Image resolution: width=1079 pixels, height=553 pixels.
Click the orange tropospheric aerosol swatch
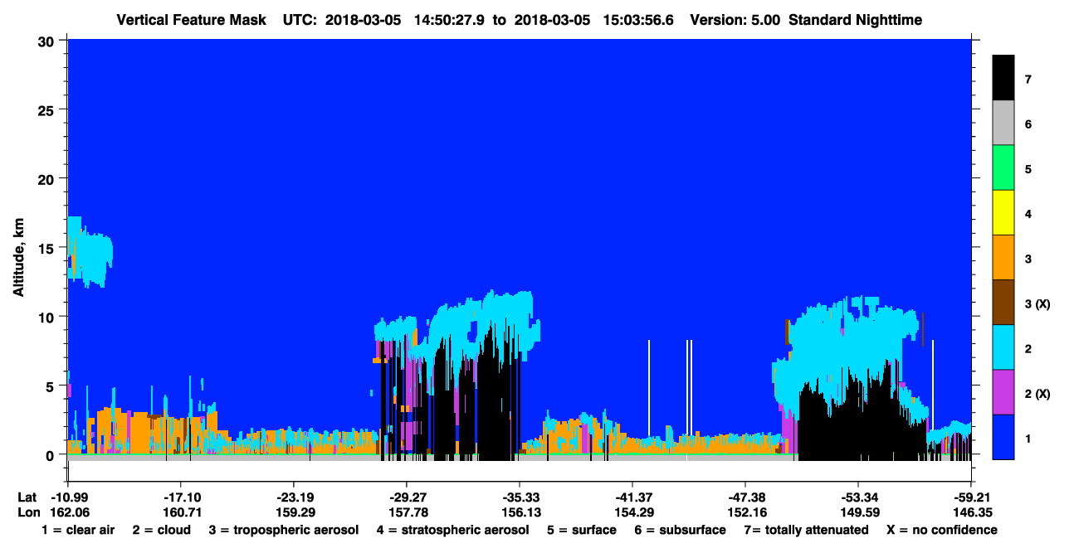1003,258
